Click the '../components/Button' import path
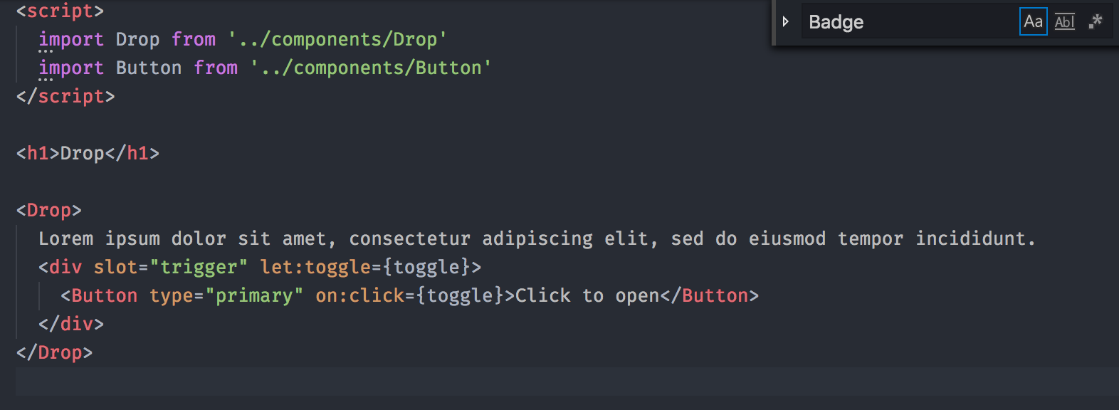Screen dimensions: 1119x410 tap(370, 67)
